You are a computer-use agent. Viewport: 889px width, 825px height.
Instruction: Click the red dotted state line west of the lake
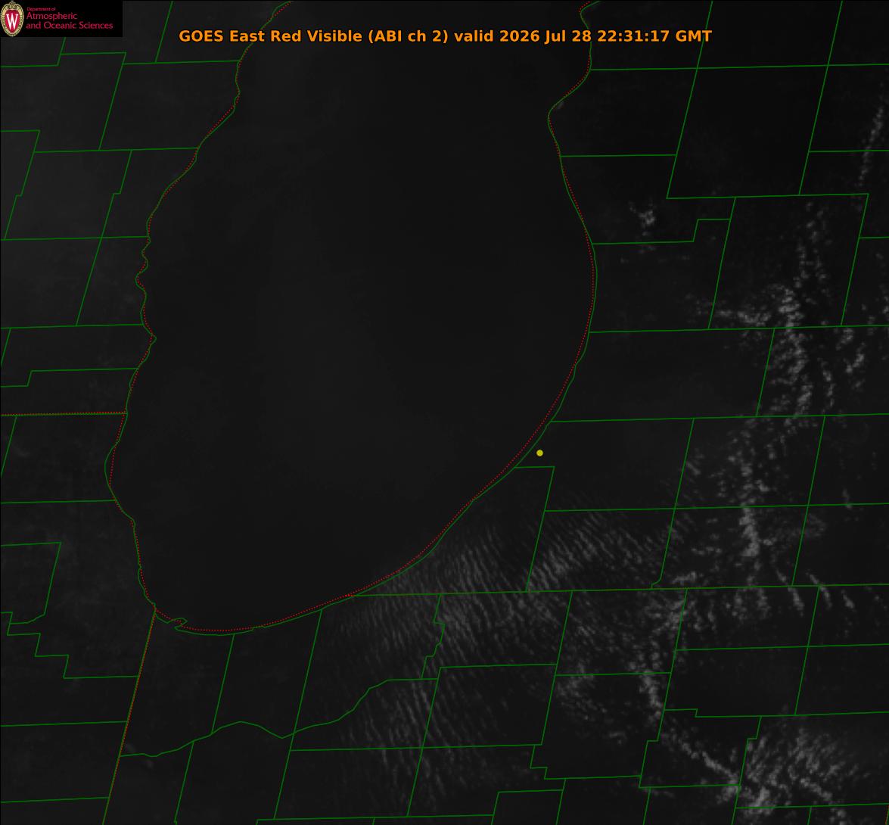point(62,414)
